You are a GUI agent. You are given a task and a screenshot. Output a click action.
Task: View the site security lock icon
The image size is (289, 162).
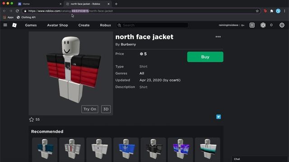tap(25, 11)
